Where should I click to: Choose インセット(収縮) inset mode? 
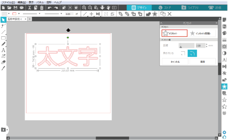pyautogui.click(x=201, y=33)
